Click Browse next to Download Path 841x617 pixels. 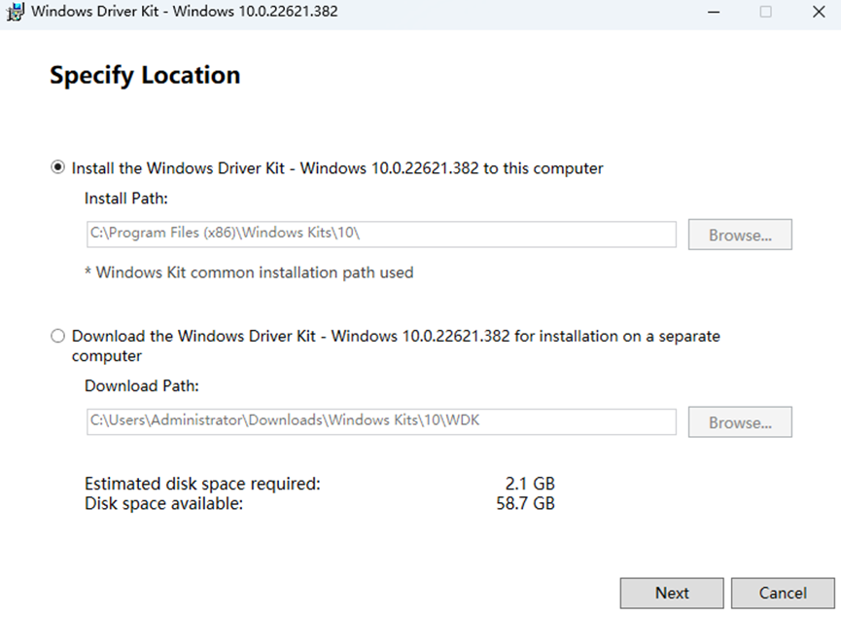pyautogui.click(x=740, y=422)
